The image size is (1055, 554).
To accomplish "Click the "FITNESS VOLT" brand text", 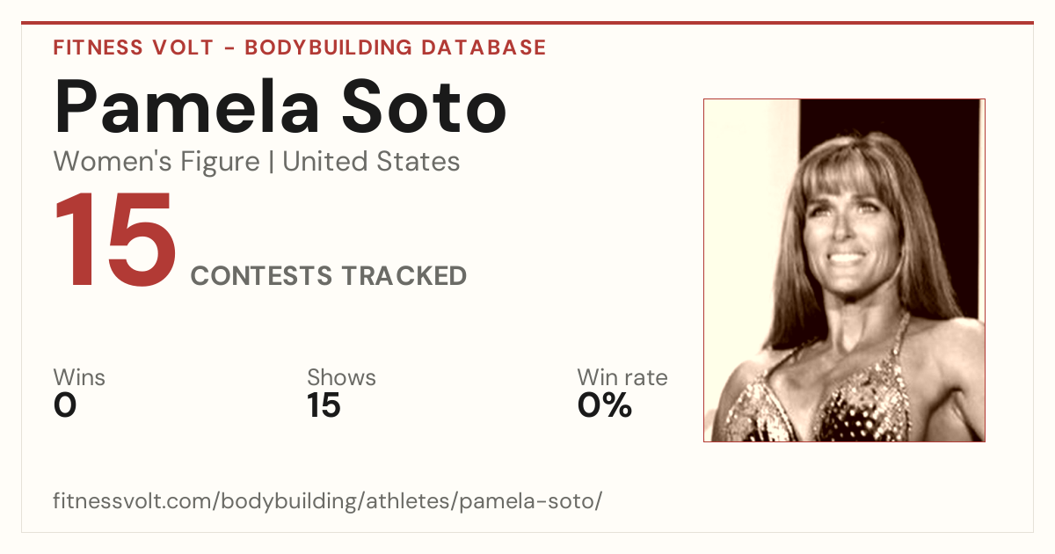I will [x=132, y=47].
